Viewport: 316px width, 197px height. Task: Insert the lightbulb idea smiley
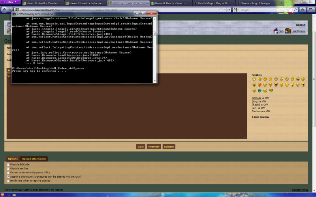click(x=298, y=85)
